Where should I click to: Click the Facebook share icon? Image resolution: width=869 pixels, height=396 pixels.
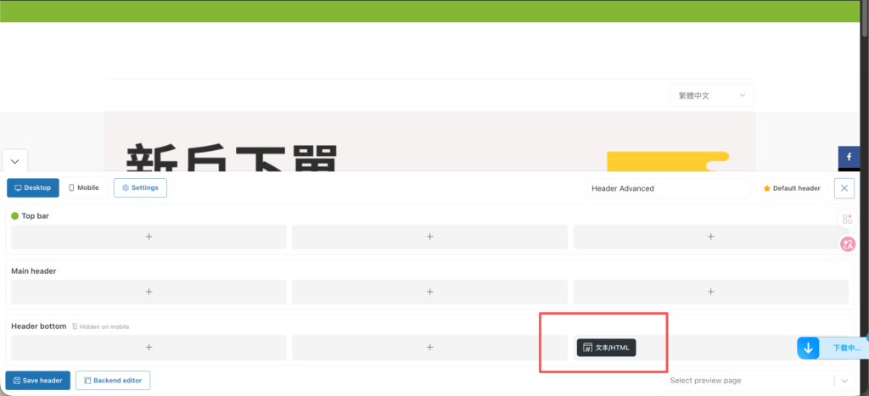point(849,157)
